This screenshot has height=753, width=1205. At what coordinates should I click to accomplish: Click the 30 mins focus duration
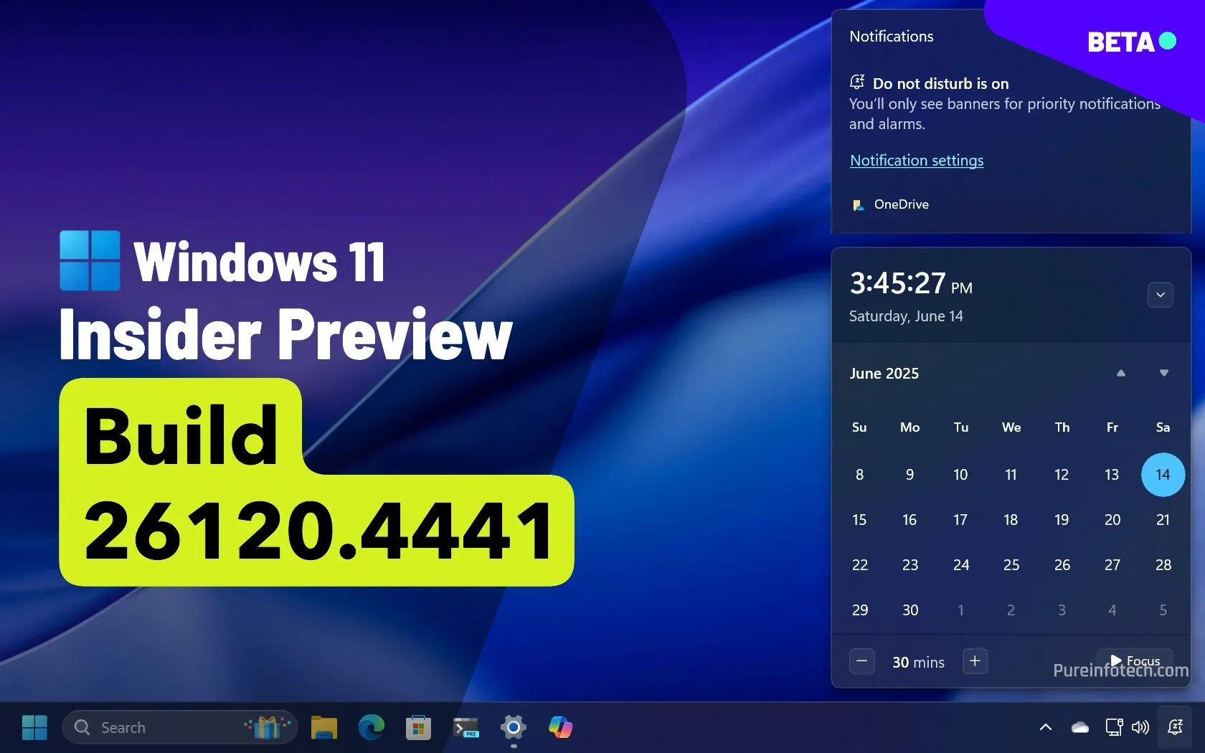tap(918, 663)
